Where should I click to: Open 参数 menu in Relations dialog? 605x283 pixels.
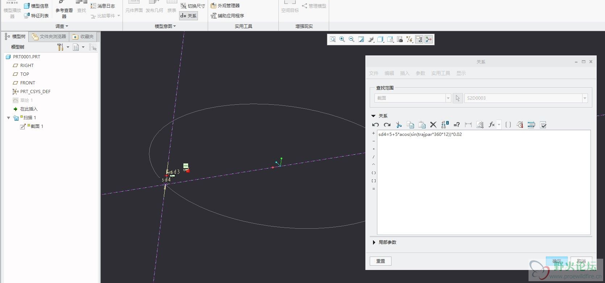(420, 73)
